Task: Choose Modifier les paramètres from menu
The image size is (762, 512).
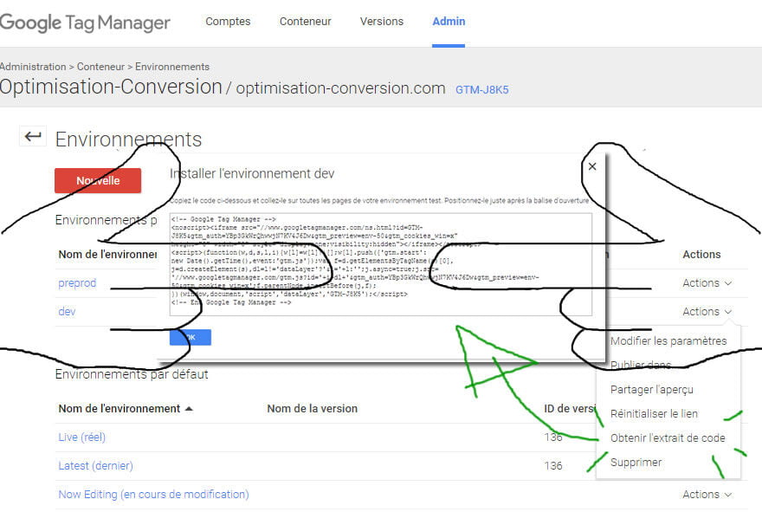Action: pos(668,340)
